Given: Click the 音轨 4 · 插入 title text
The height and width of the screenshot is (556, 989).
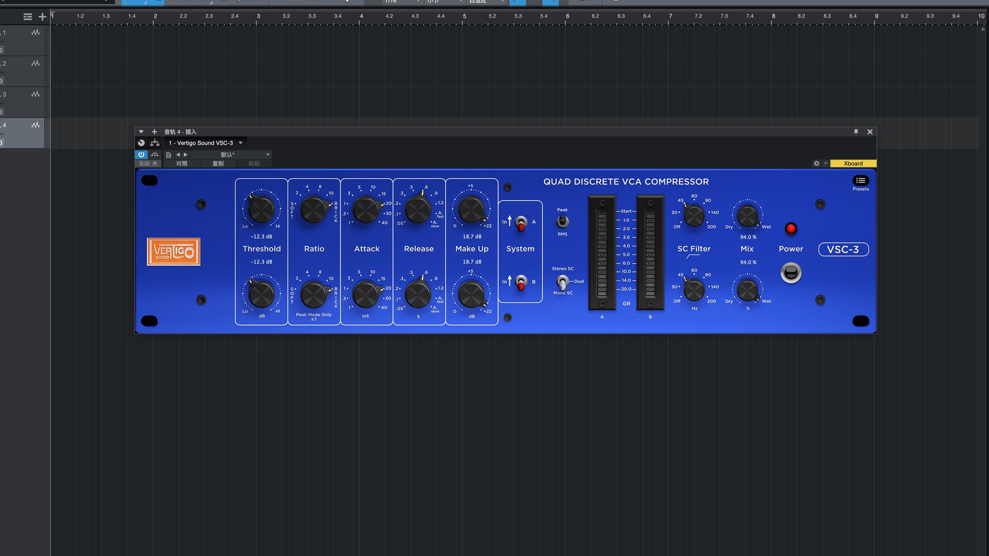Looking at the screenshot, I should point(180,132).
